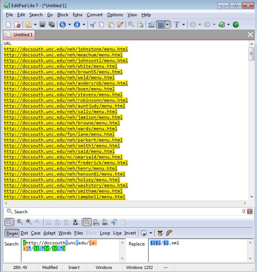This screenshot has width=257, height=272.
Task: Expand the word wrap dropdown arrow
Action: tap(167, 25)
